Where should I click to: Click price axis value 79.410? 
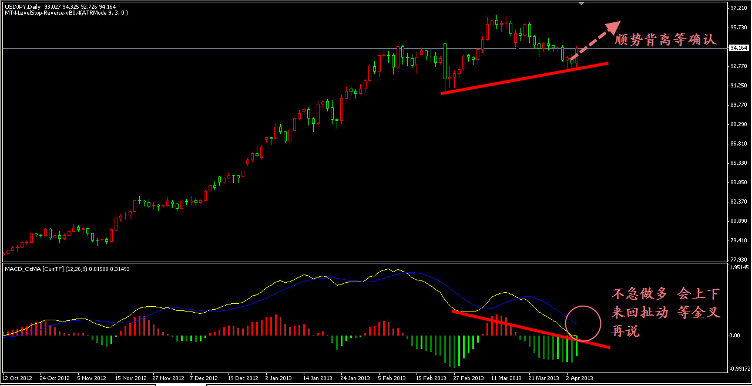[x=738, y=241]
